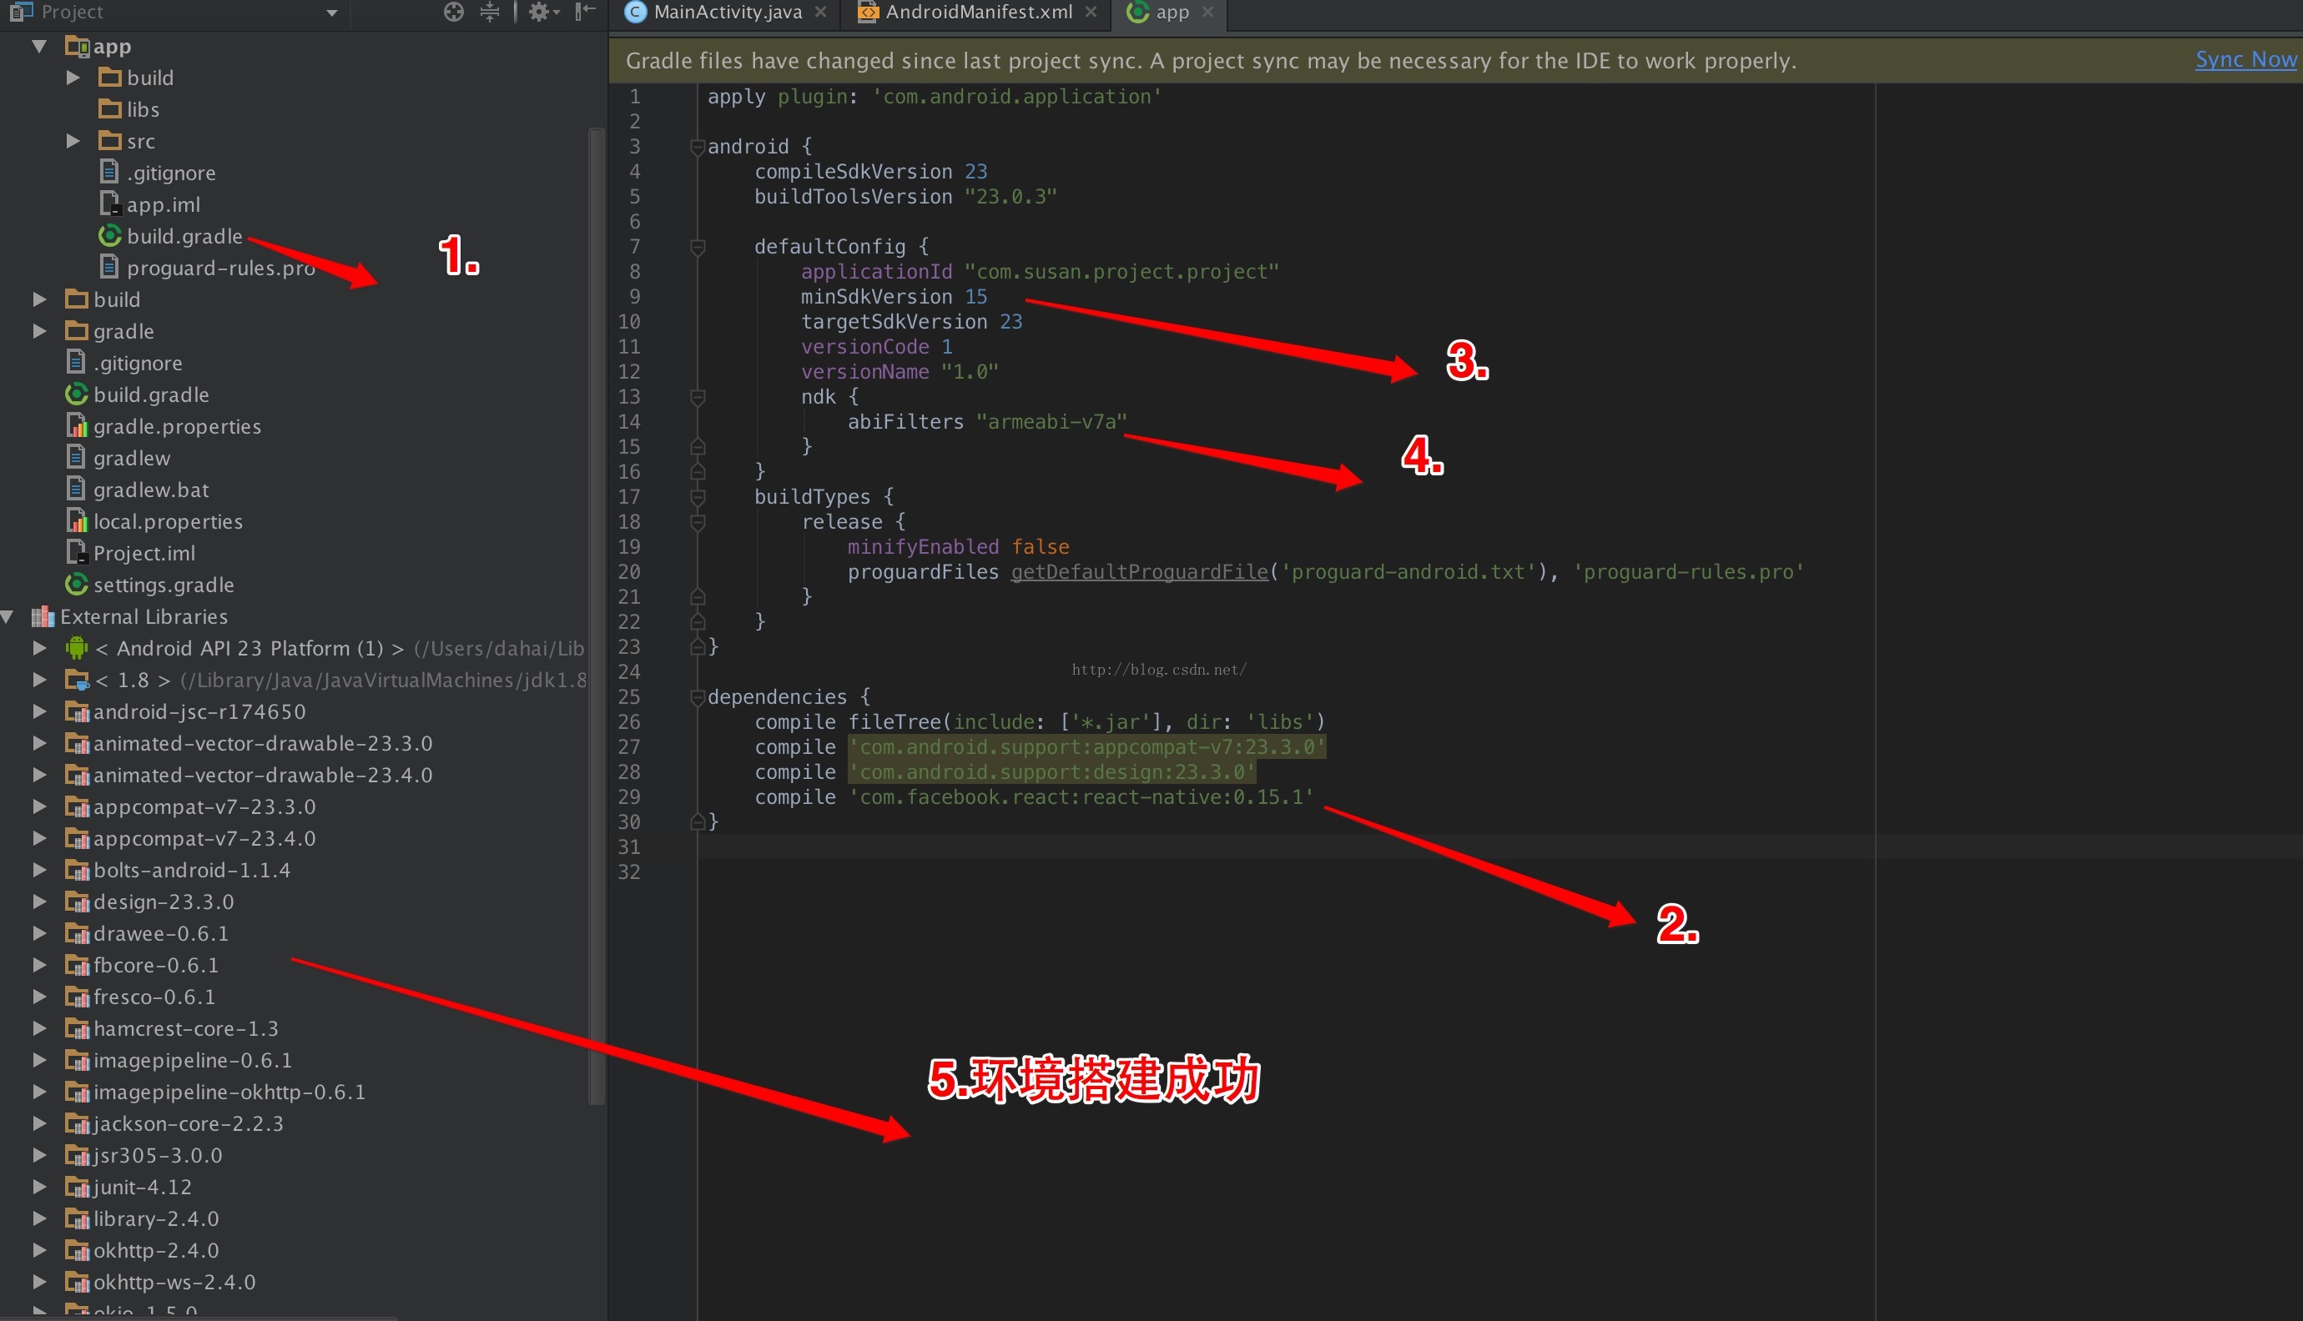Select the gradlew file
The image size is (2303, 1321).
[x=132, y=458]
